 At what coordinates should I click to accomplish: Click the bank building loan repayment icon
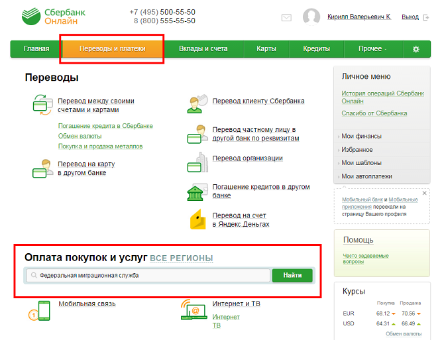point(197,192)
